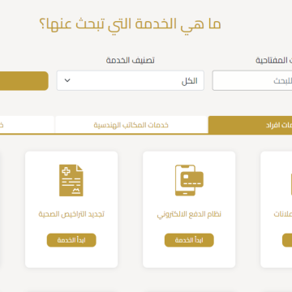Switch to خدمات المكاتب الهندسية tab
This screenshot has height=292, width=292.
tap(131, 125)
